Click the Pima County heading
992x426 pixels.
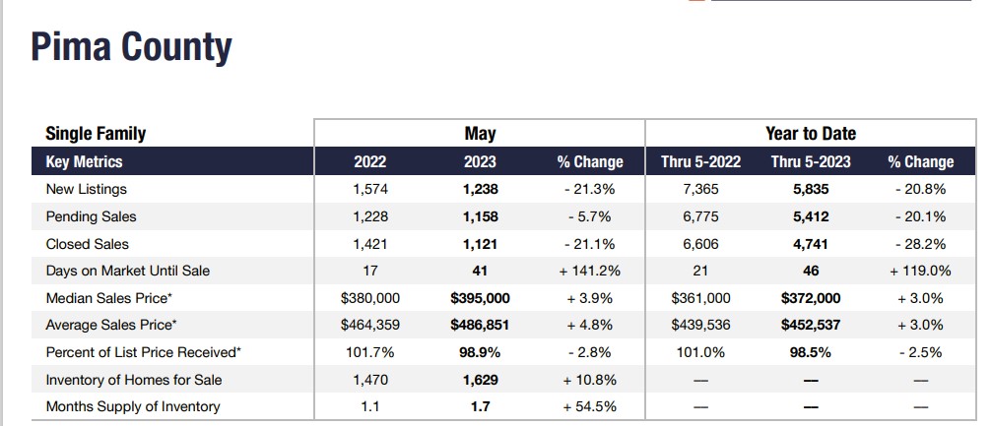tap(131, 47)
